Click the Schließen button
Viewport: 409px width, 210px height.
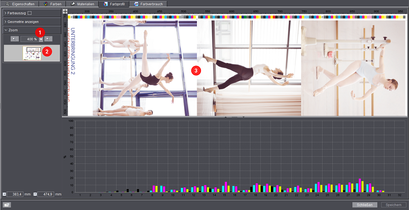365,205
